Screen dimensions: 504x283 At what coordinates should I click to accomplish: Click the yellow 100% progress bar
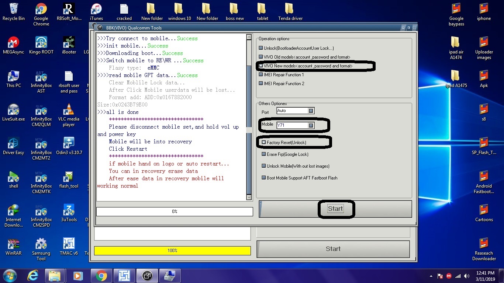(x=172, y=251)
